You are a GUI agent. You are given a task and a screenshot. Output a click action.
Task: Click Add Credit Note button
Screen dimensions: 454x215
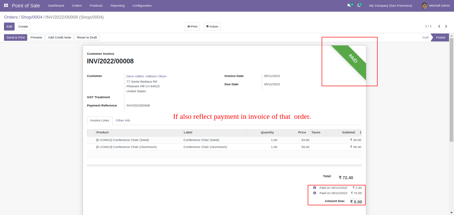pos(59,37)
